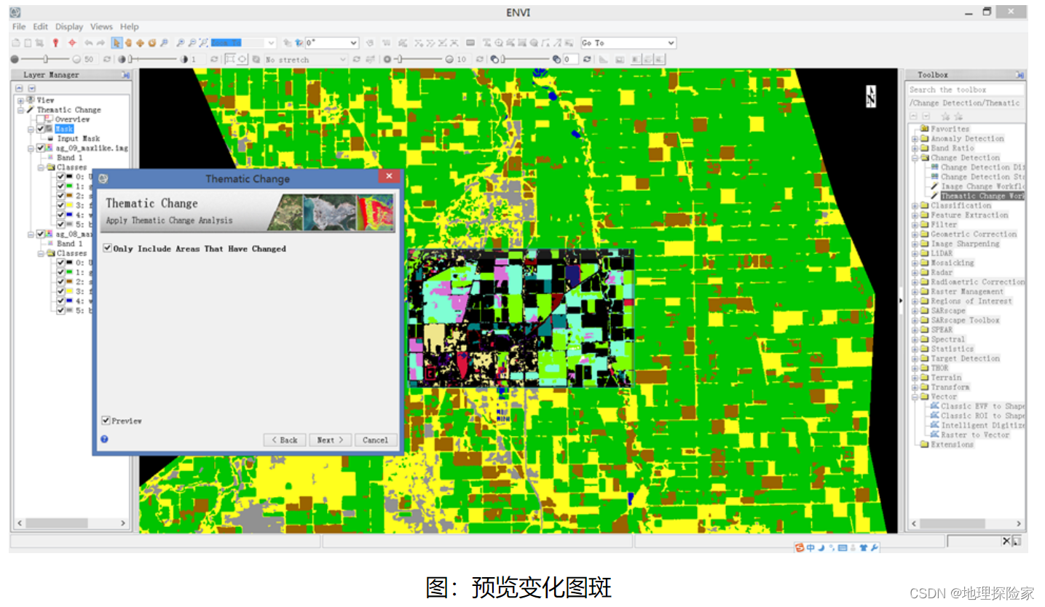Activate the Pan hand tool
Image resolution: width=1045 pixels, height=607 pixels.
coord(128,43)
